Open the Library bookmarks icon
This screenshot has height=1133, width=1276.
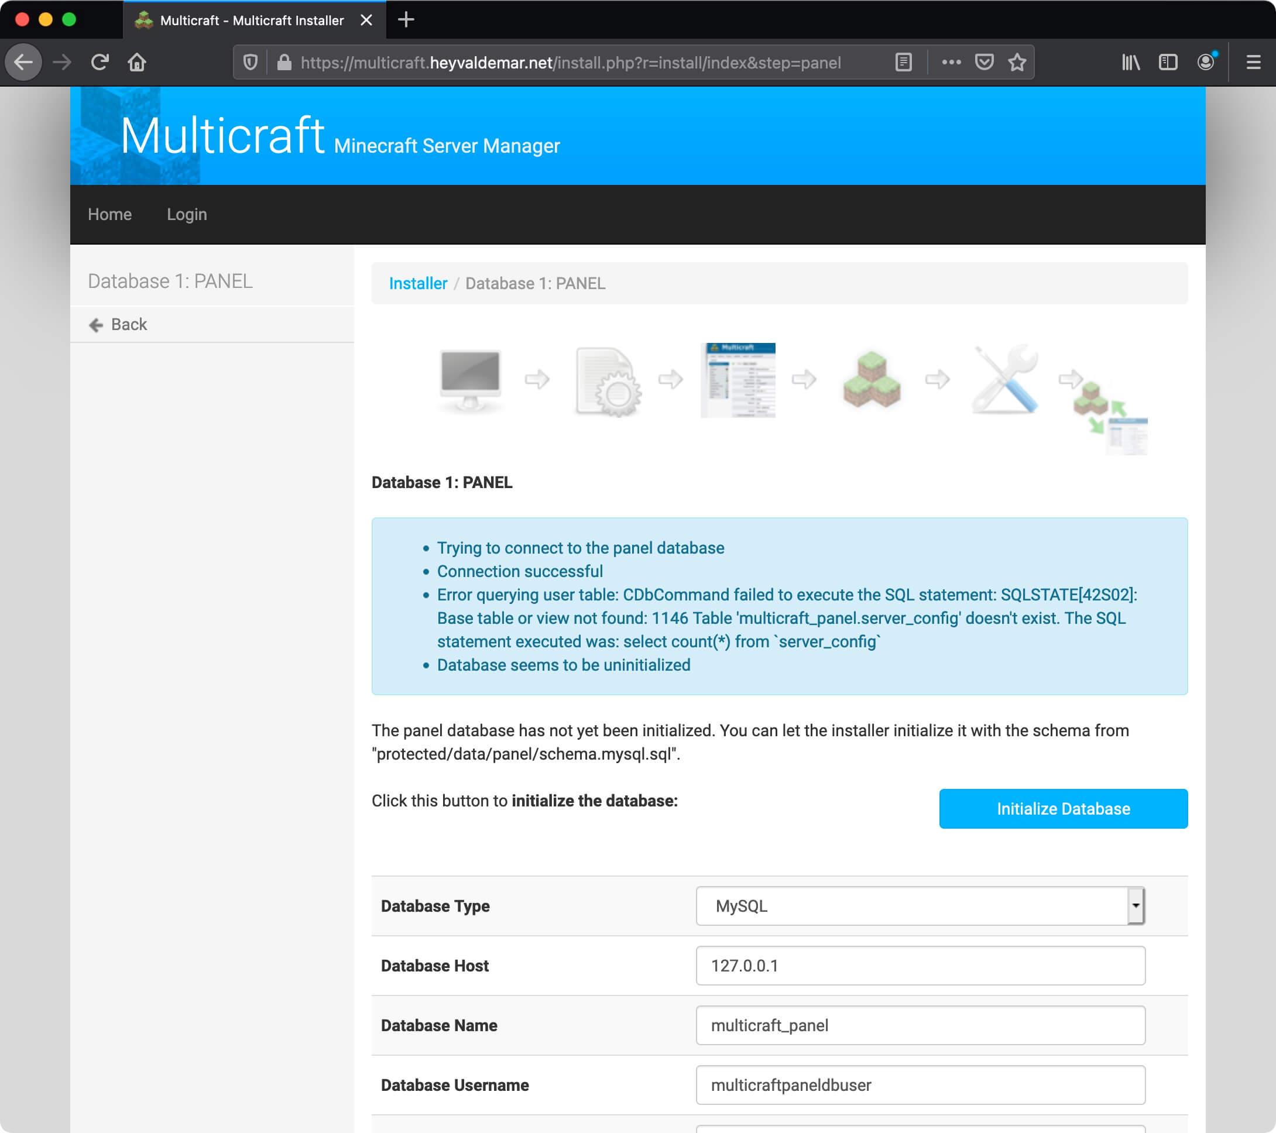(x=1130, y=63)
